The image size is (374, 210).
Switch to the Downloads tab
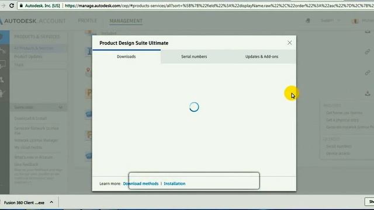(x=126, y=57)
